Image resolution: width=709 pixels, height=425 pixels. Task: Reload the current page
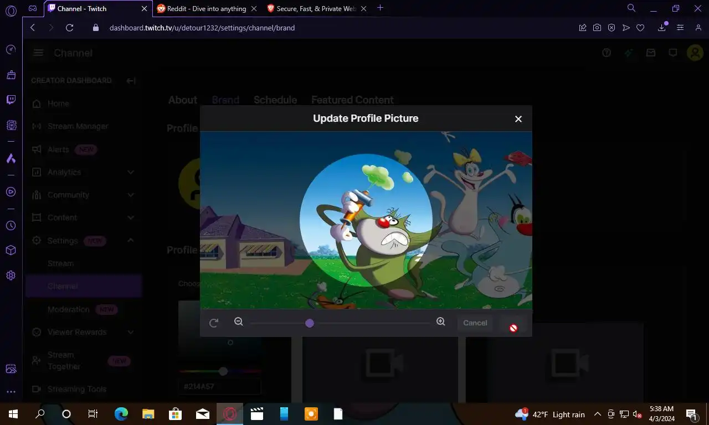point(69,28)
